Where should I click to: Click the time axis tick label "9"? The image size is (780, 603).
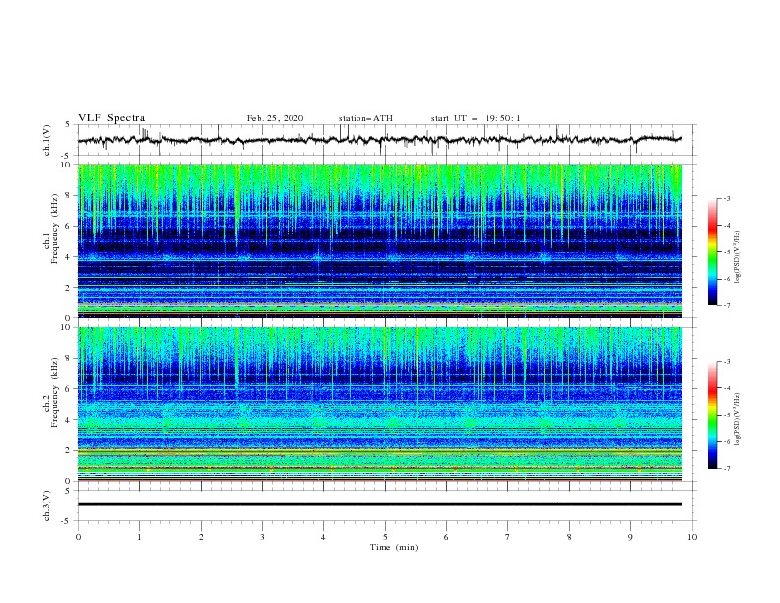(x=630, y=537)
